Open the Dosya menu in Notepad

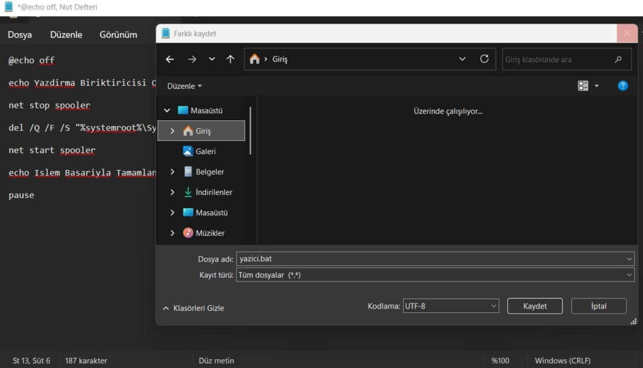pyautogui.click(x=19, y=34)
